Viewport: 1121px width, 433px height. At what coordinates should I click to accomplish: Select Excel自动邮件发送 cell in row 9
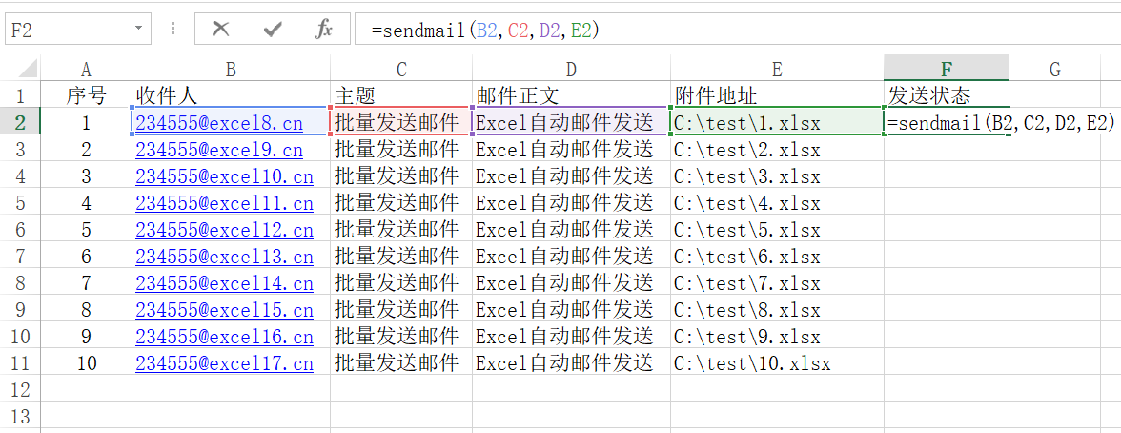point(571,310)
